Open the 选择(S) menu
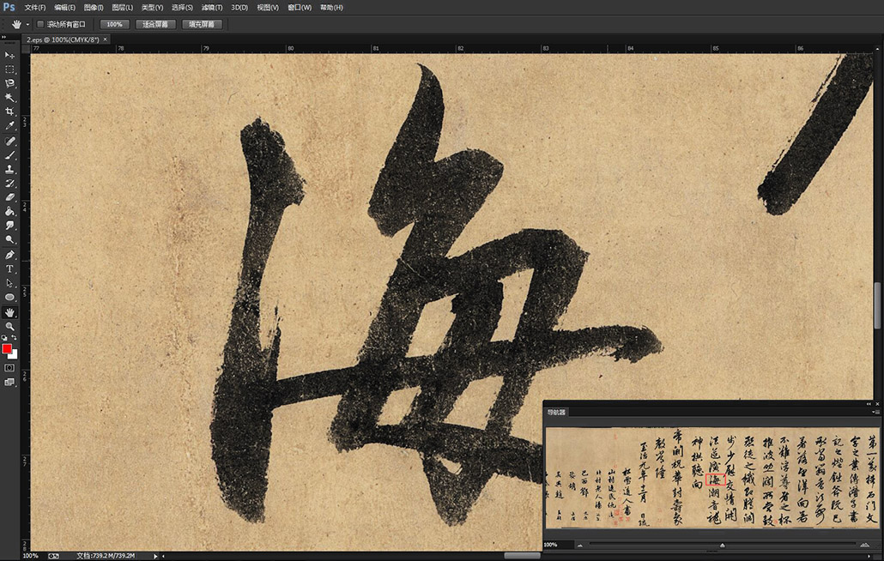Screen dimensions: 884x561 click(182, 8)
